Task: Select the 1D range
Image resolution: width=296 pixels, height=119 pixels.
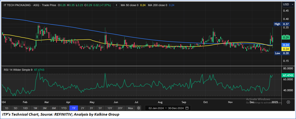Action: 6,108
